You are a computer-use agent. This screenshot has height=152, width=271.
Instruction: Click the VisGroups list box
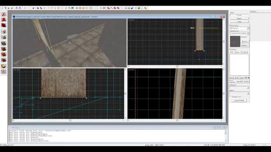pyautogui.click(x=239, y=65)
